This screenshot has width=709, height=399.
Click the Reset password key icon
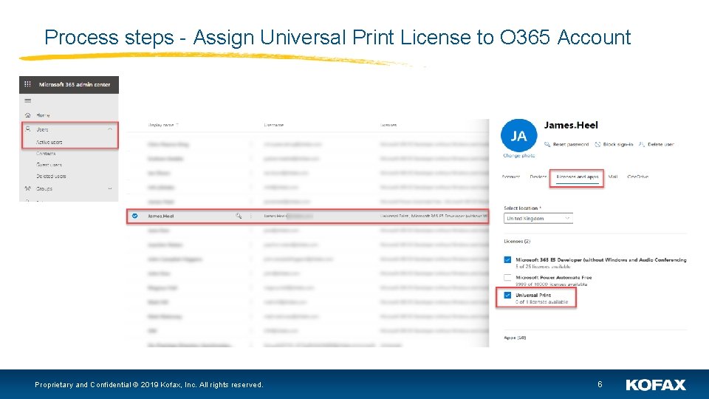click(547, 144)
